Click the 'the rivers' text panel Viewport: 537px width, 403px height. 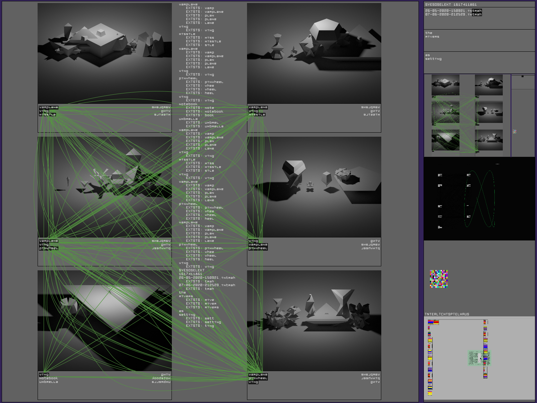point(479,40)
